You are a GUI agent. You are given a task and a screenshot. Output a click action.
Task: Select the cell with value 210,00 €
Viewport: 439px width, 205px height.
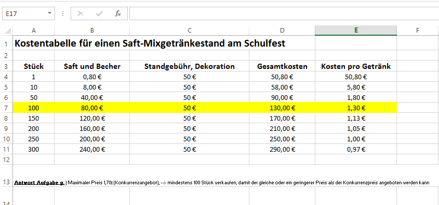click(x=282, y=128)
